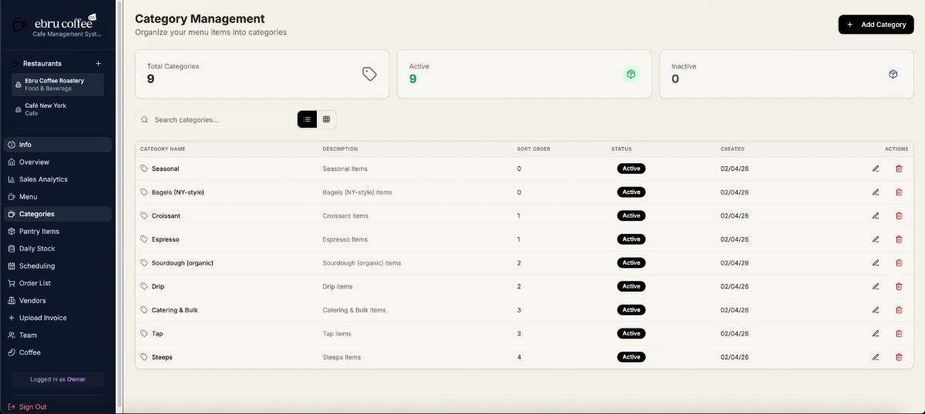925x414 pixels.
Task: Click the tag icon in Total Categories card
Action: pos(369,74)
